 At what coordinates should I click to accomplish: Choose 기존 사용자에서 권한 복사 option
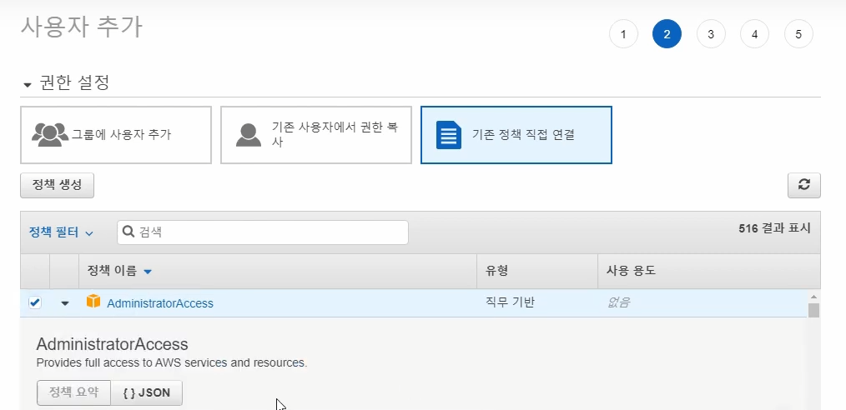(315, 135)
